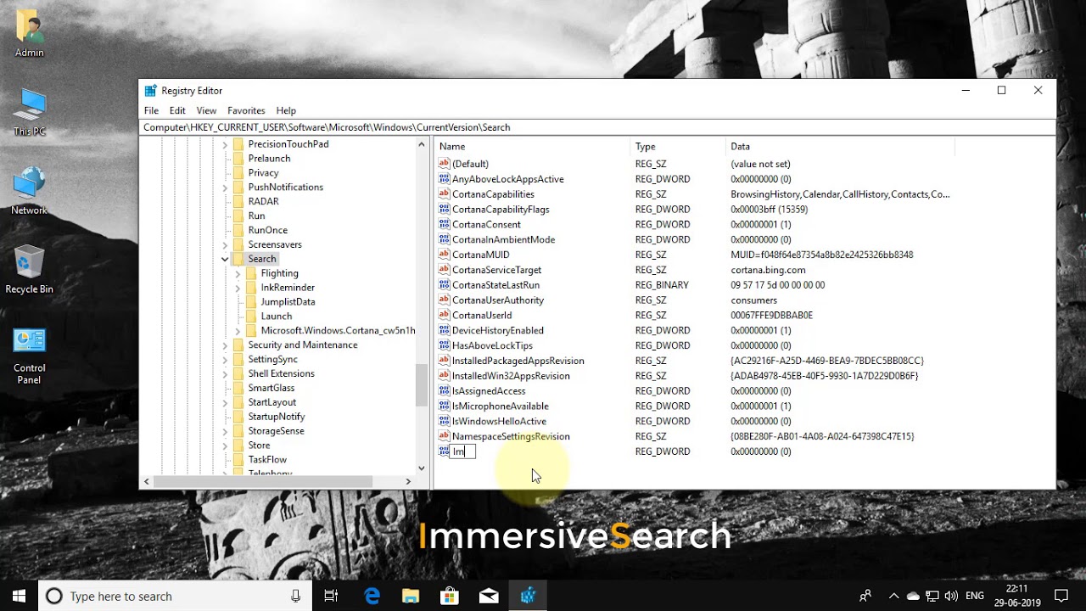
Task: Open the volume control tray icon
Action: (x=951, y=596)
